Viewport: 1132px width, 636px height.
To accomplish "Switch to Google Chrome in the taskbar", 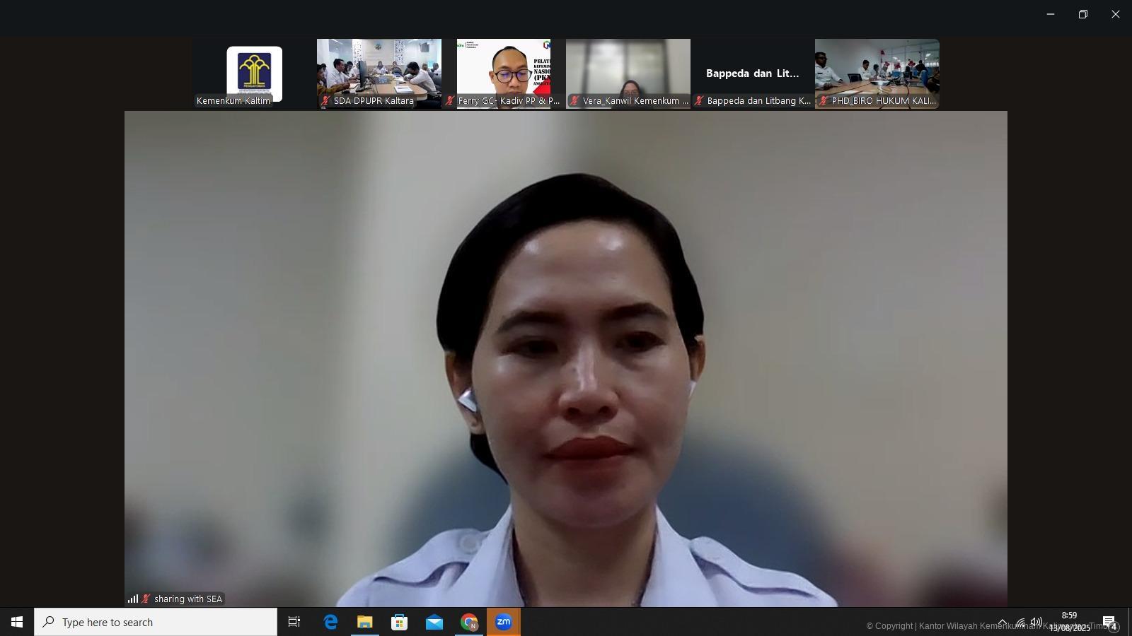I will tap(469, 622).
